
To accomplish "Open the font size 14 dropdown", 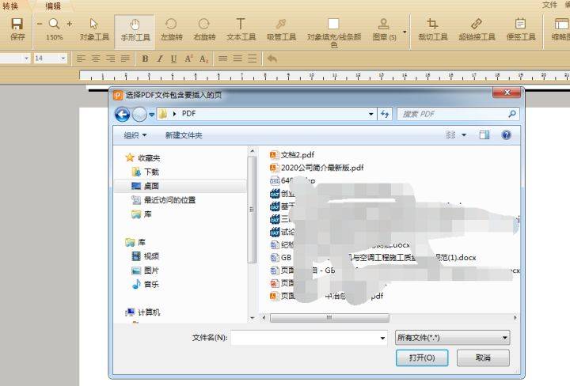I will pyautogui.click(x=63, y=58).
